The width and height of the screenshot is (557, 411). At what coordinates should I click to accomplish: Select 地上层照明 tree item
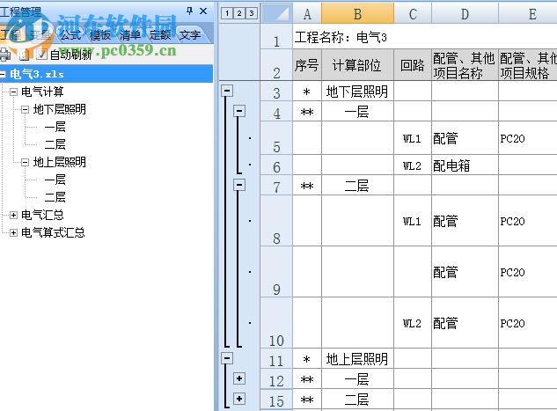(59, 162)
